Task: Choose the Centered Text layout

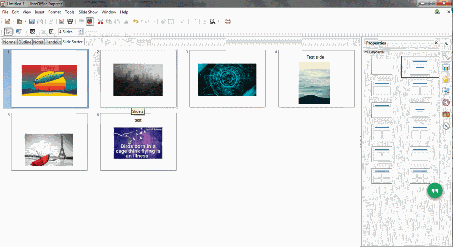Action: [x=420, y=110]
